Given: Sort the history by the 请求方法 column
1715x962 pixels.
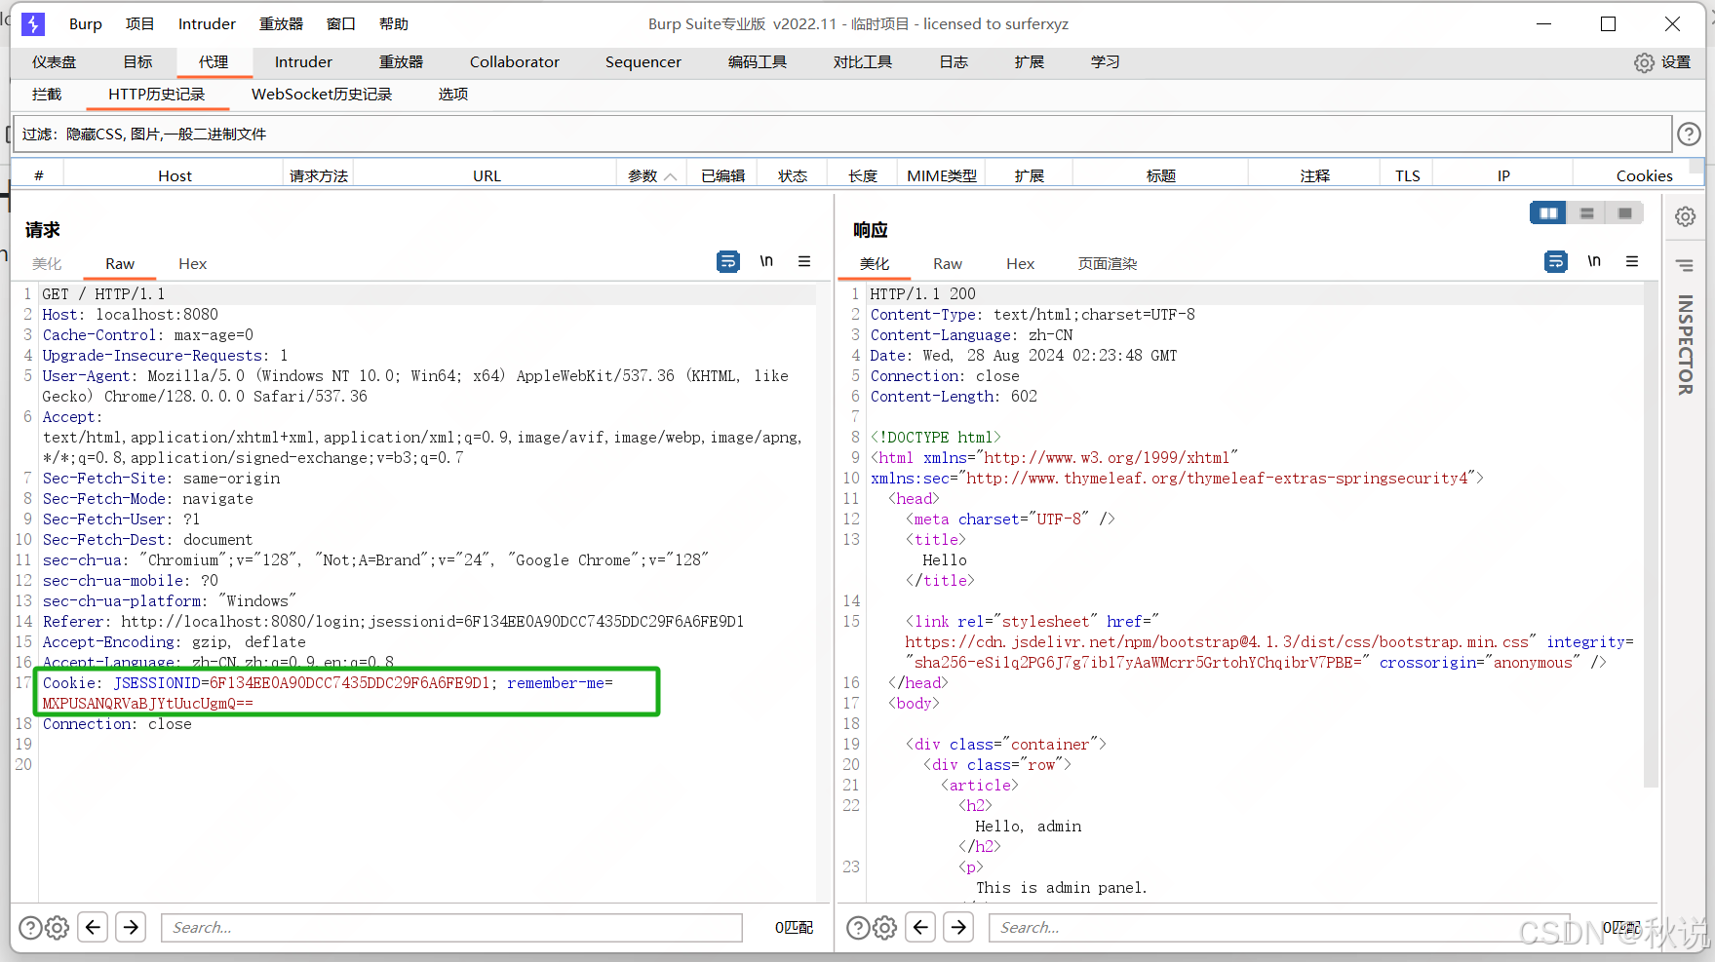Looking at the screenshot, I should pyautogui.click(x=319, y=175).
